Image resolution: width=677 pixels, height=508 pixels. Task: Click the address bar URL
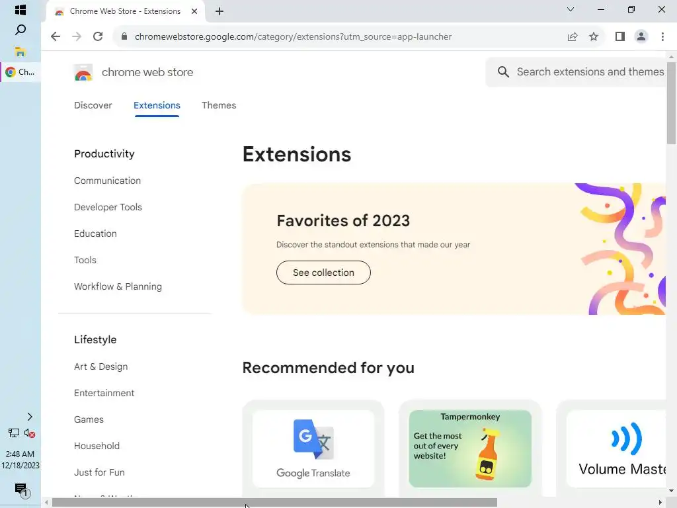[x=293, y=37]
